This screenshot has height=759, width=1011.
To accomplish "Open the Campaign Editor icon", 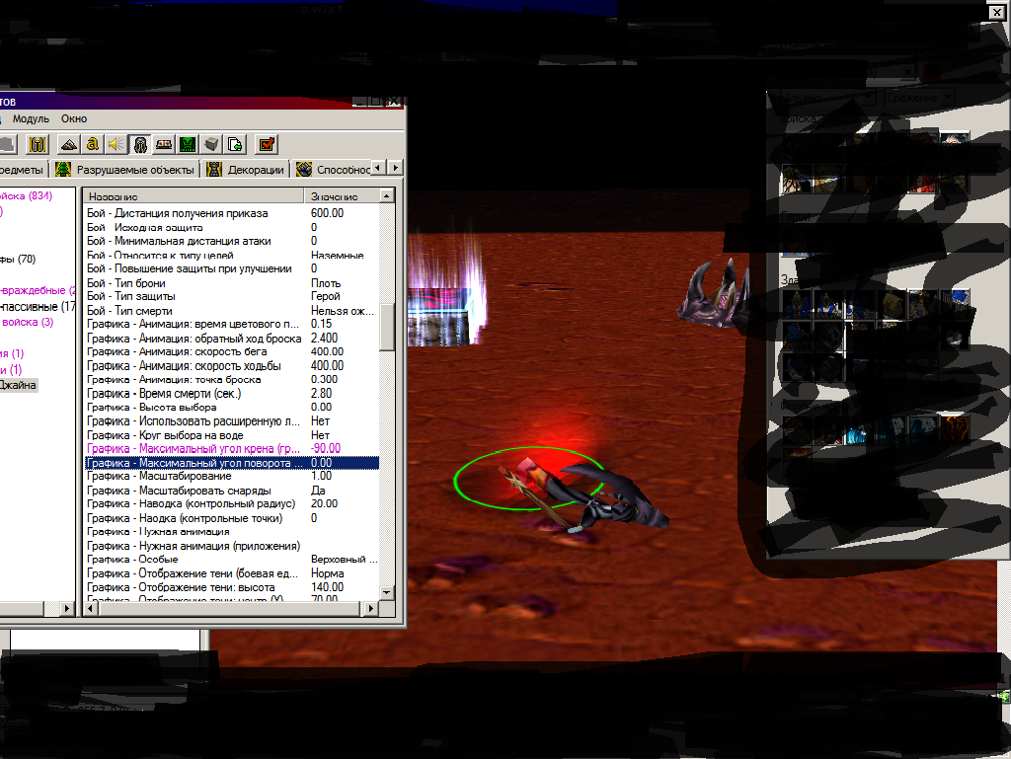I will click(x=164, y=144).
